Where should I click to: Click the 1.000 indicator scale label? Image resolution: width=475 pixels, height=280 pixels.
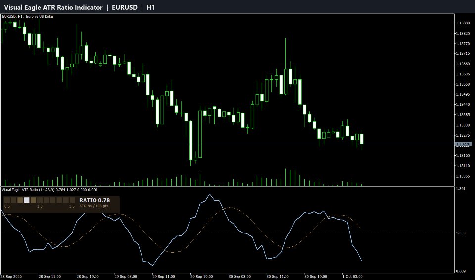point(461,233)
